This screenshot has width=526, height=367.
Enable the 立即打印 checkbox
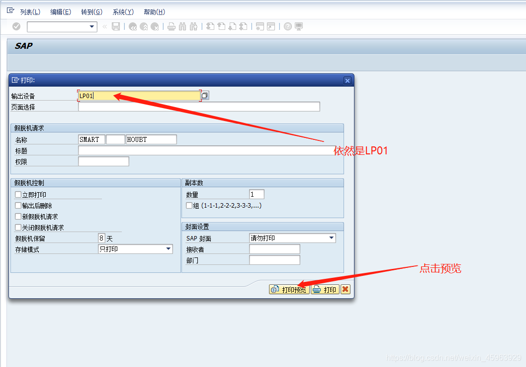tap(18, 194)
